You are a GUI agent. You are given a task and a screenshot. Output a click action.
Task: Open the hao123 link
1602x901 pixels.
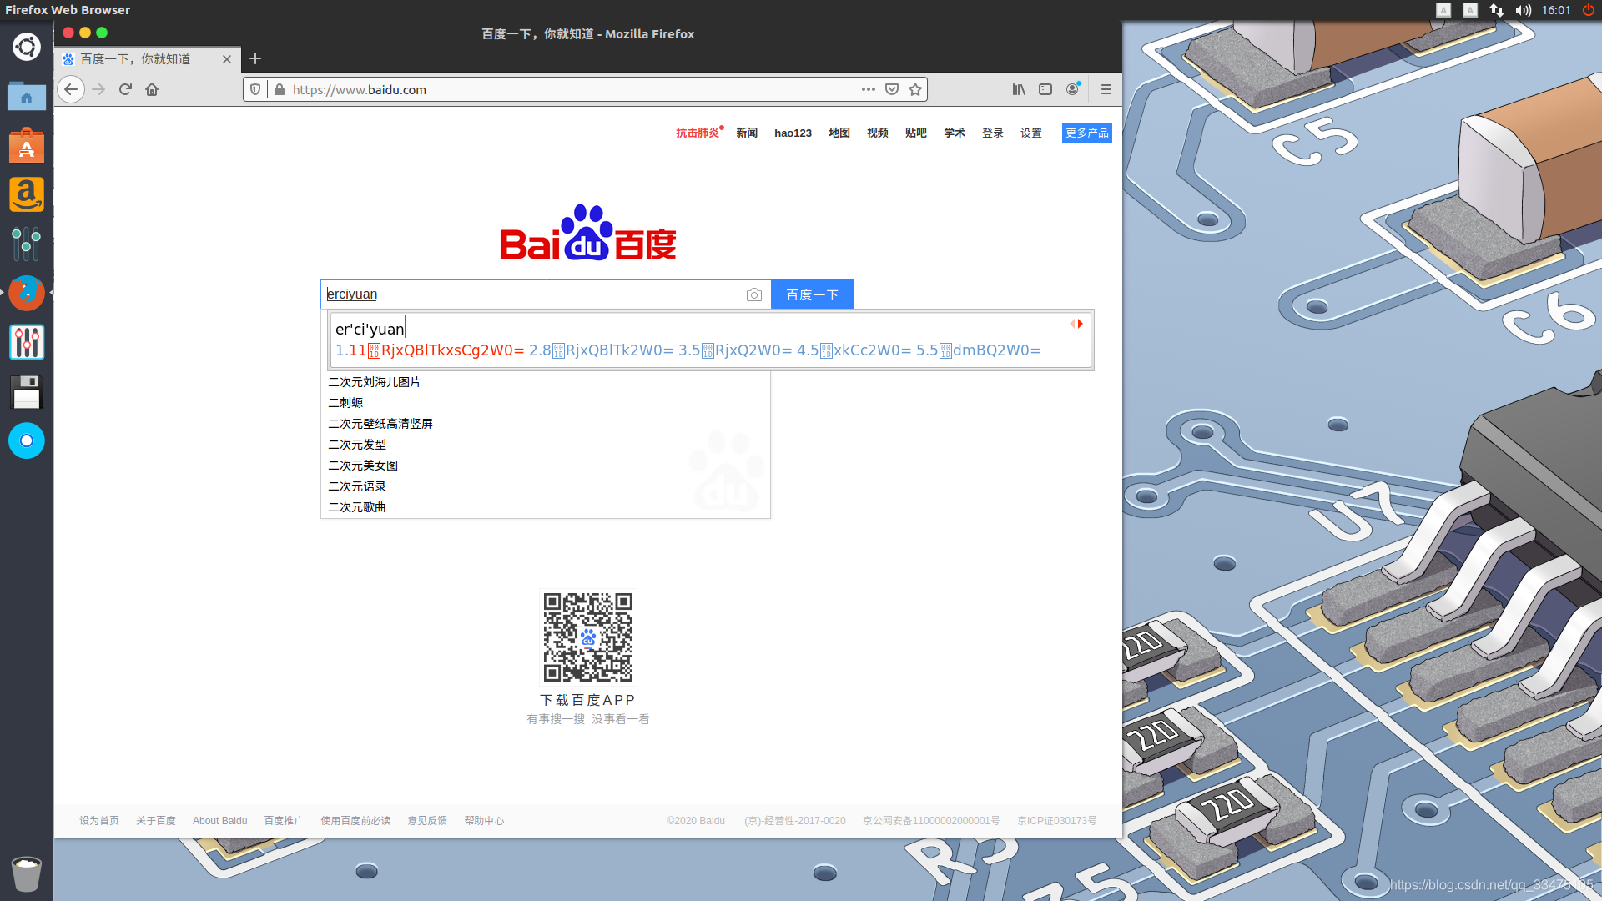point(793,133)
